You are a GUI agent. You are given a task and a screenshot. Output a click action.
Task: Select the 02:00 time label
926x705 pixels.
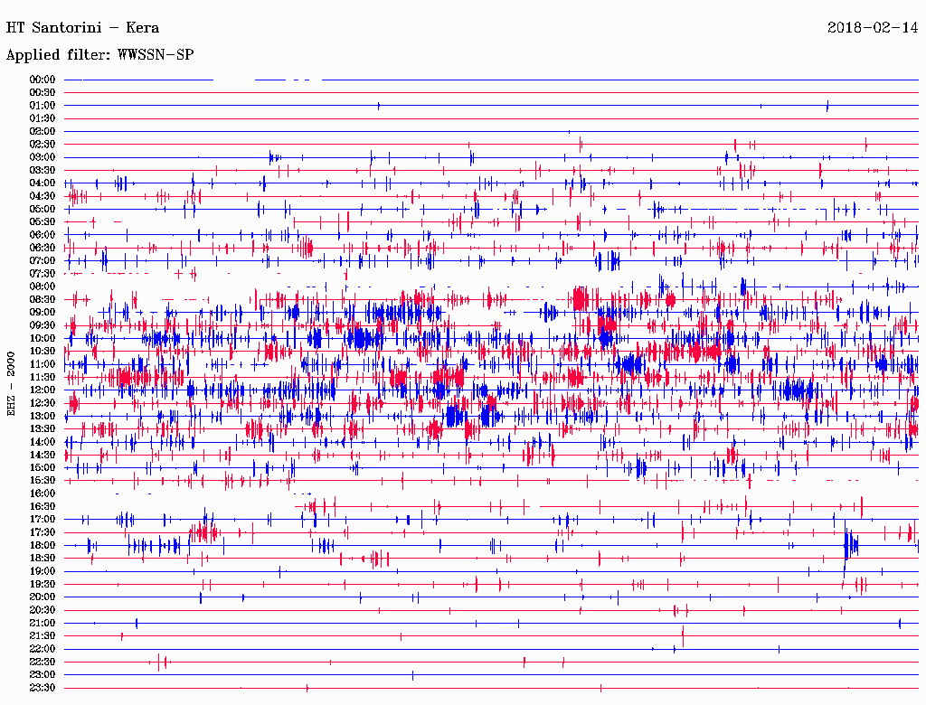click(x=43, y=132)
